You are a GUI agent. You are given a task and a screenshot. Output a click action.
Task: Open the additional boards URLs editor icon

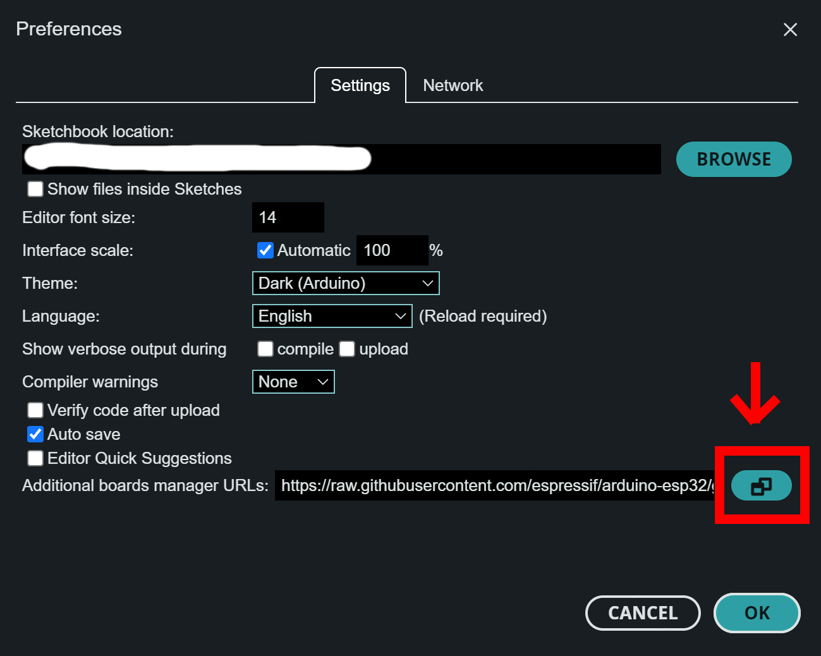[x=761, y=486]
